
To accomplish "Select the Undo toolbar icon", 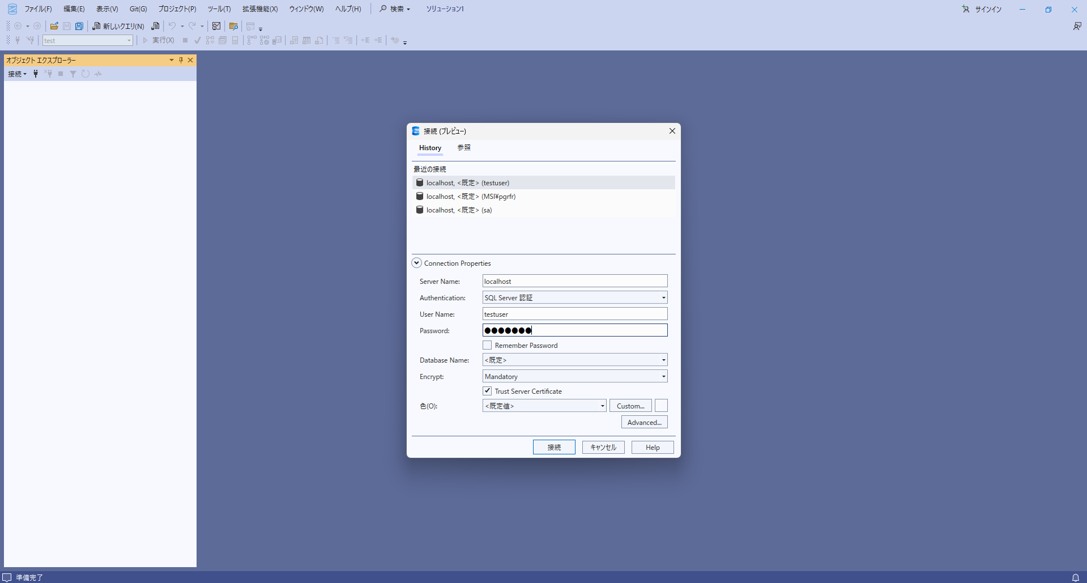I will coord(173,26).
